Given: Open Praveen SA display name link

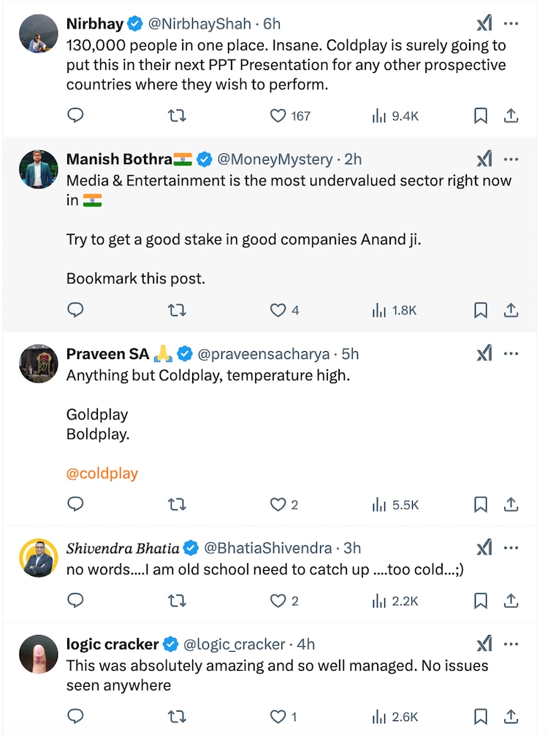Looking at the screenshot, I should click(107, 354).
